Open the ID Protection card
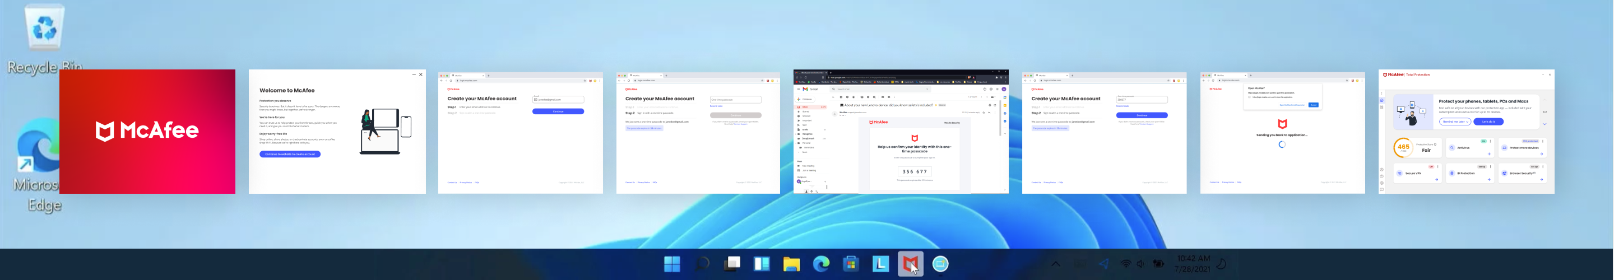Image resolution: width=1614 pixels, height=280 pixels. (x=1471, y=174)
